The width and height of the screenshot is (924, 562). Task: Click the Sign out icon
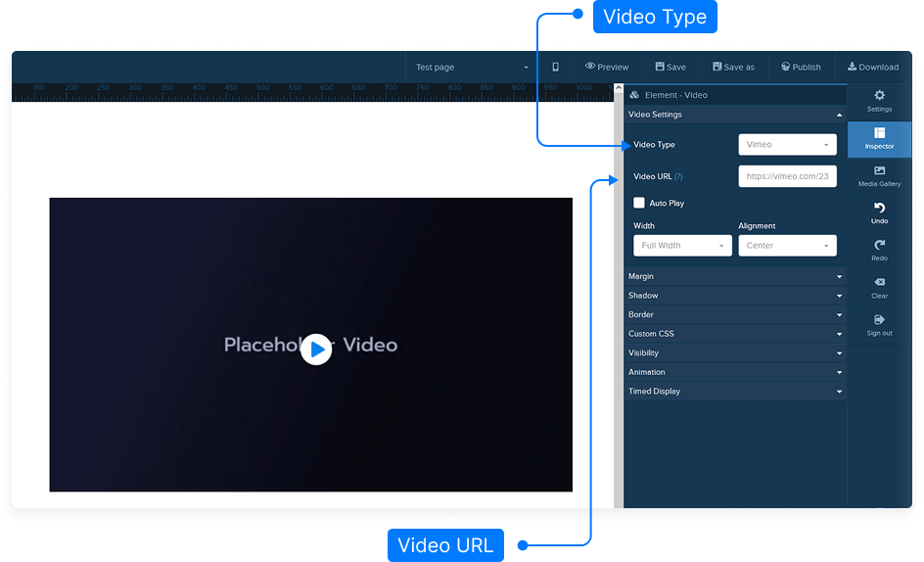[x=879, y=320]
